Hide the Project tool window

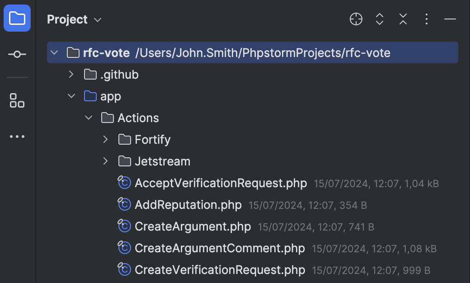point(450,19)
